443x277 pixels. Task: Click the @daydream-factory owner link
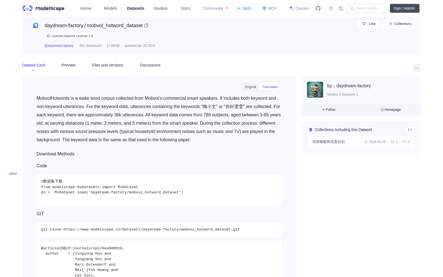tap(59, 46)
